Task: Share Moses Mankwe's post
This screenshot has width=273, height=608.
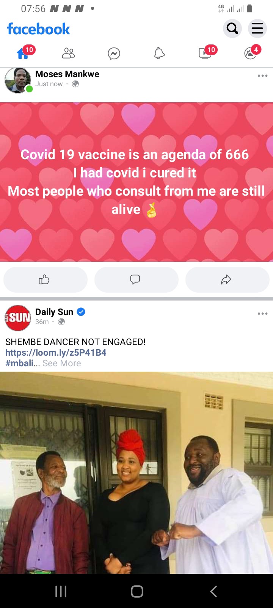Action: [x=227, y=280]
